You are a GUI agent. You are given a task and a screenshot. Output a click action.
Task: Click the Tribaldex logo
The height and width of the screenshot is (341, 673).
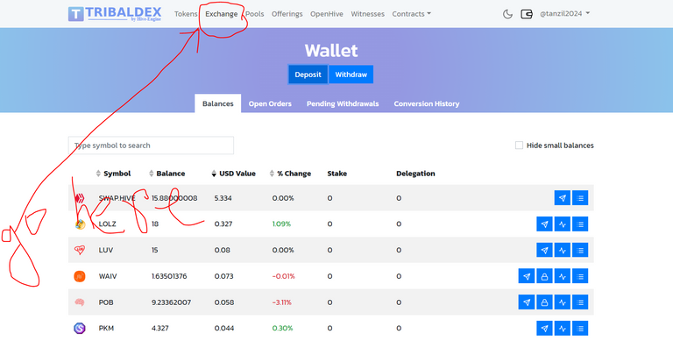tap(115, 14)
